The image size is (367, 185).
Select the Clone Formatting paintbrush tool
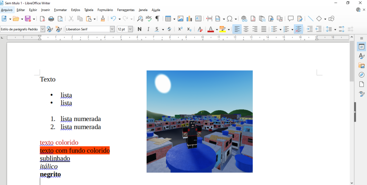(x=103, y=19)
